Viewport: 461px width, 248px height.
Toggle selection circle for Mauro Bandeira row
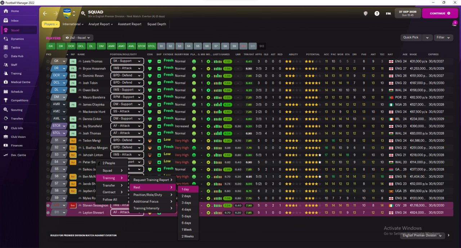[48, 97]
